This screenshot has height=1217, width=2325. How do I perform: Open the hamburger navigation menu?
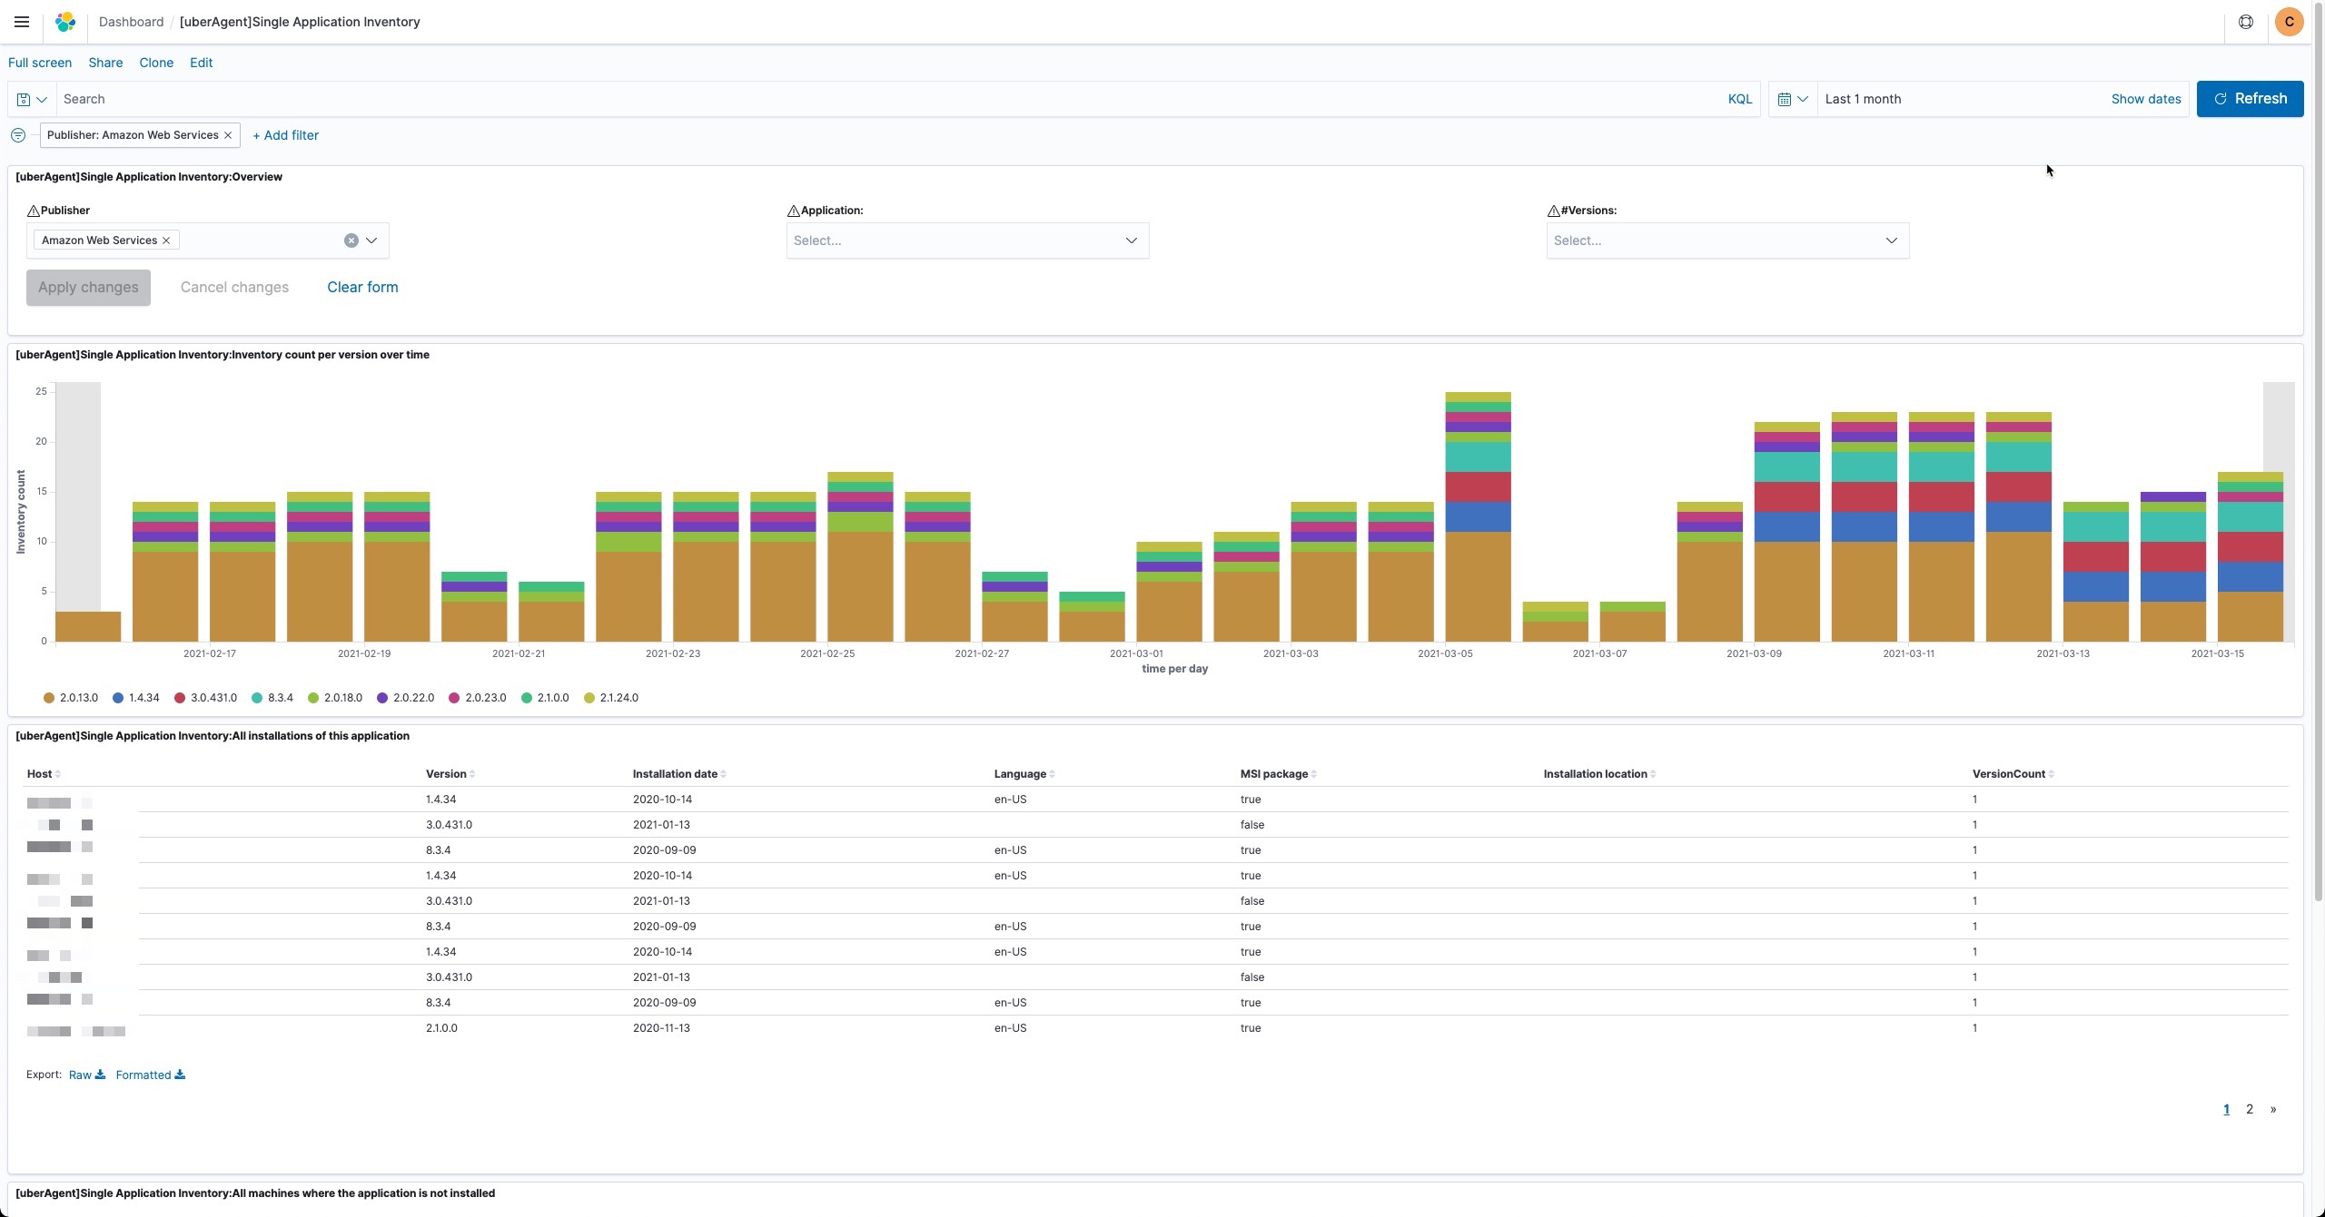pyautogui.click(x=22, y=22)
